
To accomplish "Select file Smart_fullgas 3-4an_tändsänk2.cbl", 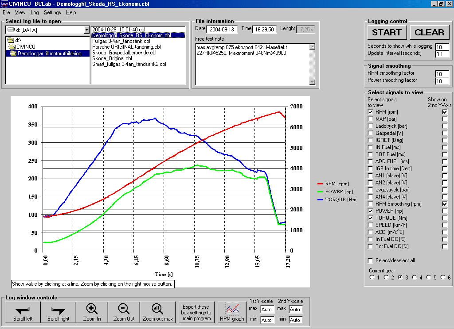I will click(129, 64).
